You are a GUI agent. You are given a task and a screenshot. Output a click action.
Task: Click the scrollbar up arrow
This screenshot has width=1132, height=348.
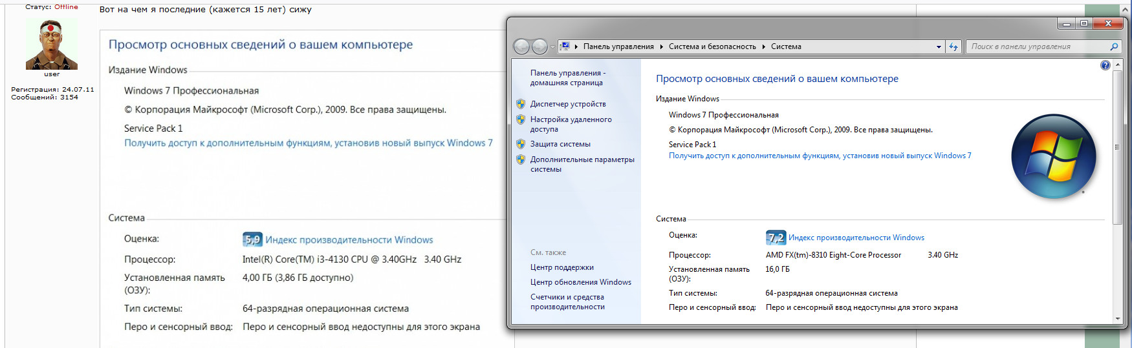point(1117,65)
